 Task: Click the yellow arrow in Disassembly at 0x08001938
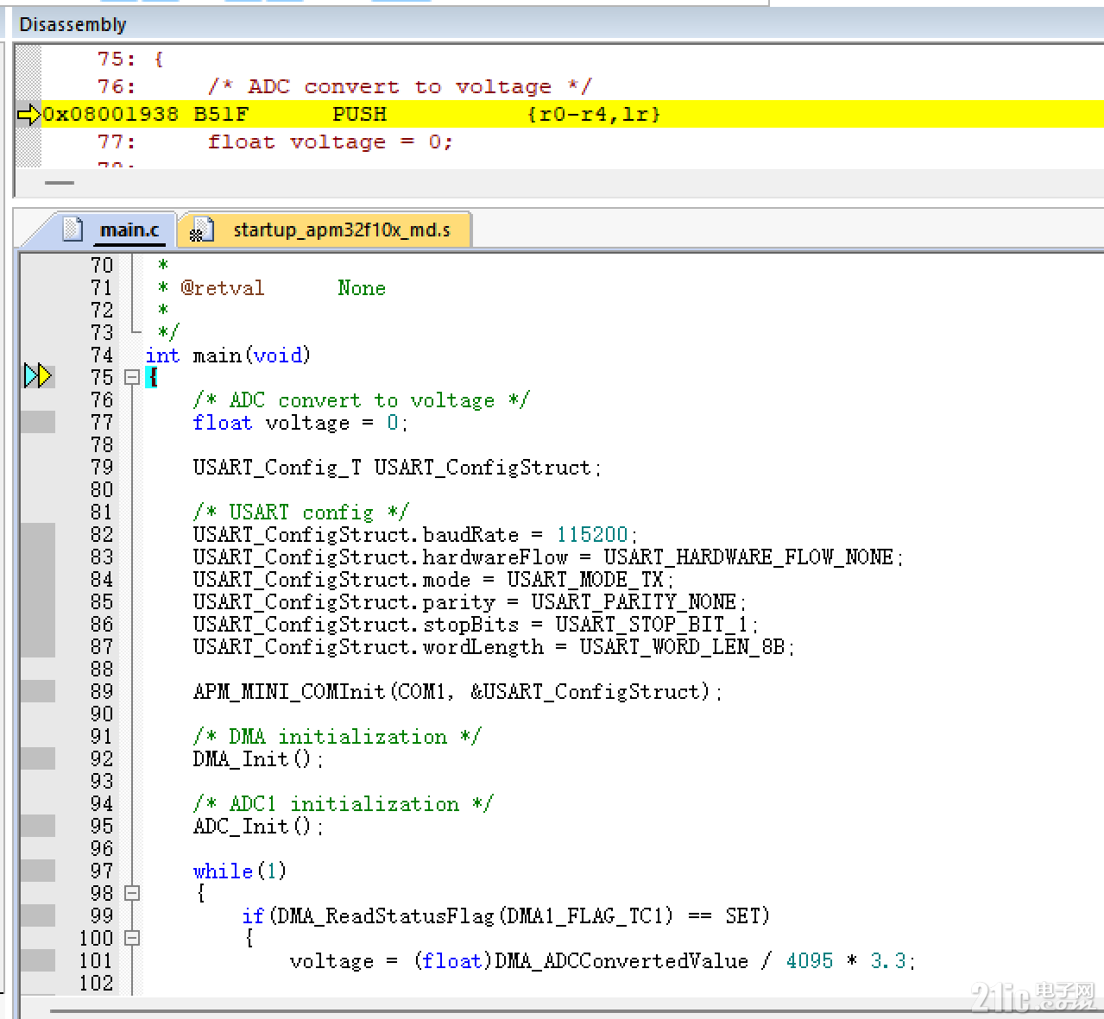[x=28, y=114]
